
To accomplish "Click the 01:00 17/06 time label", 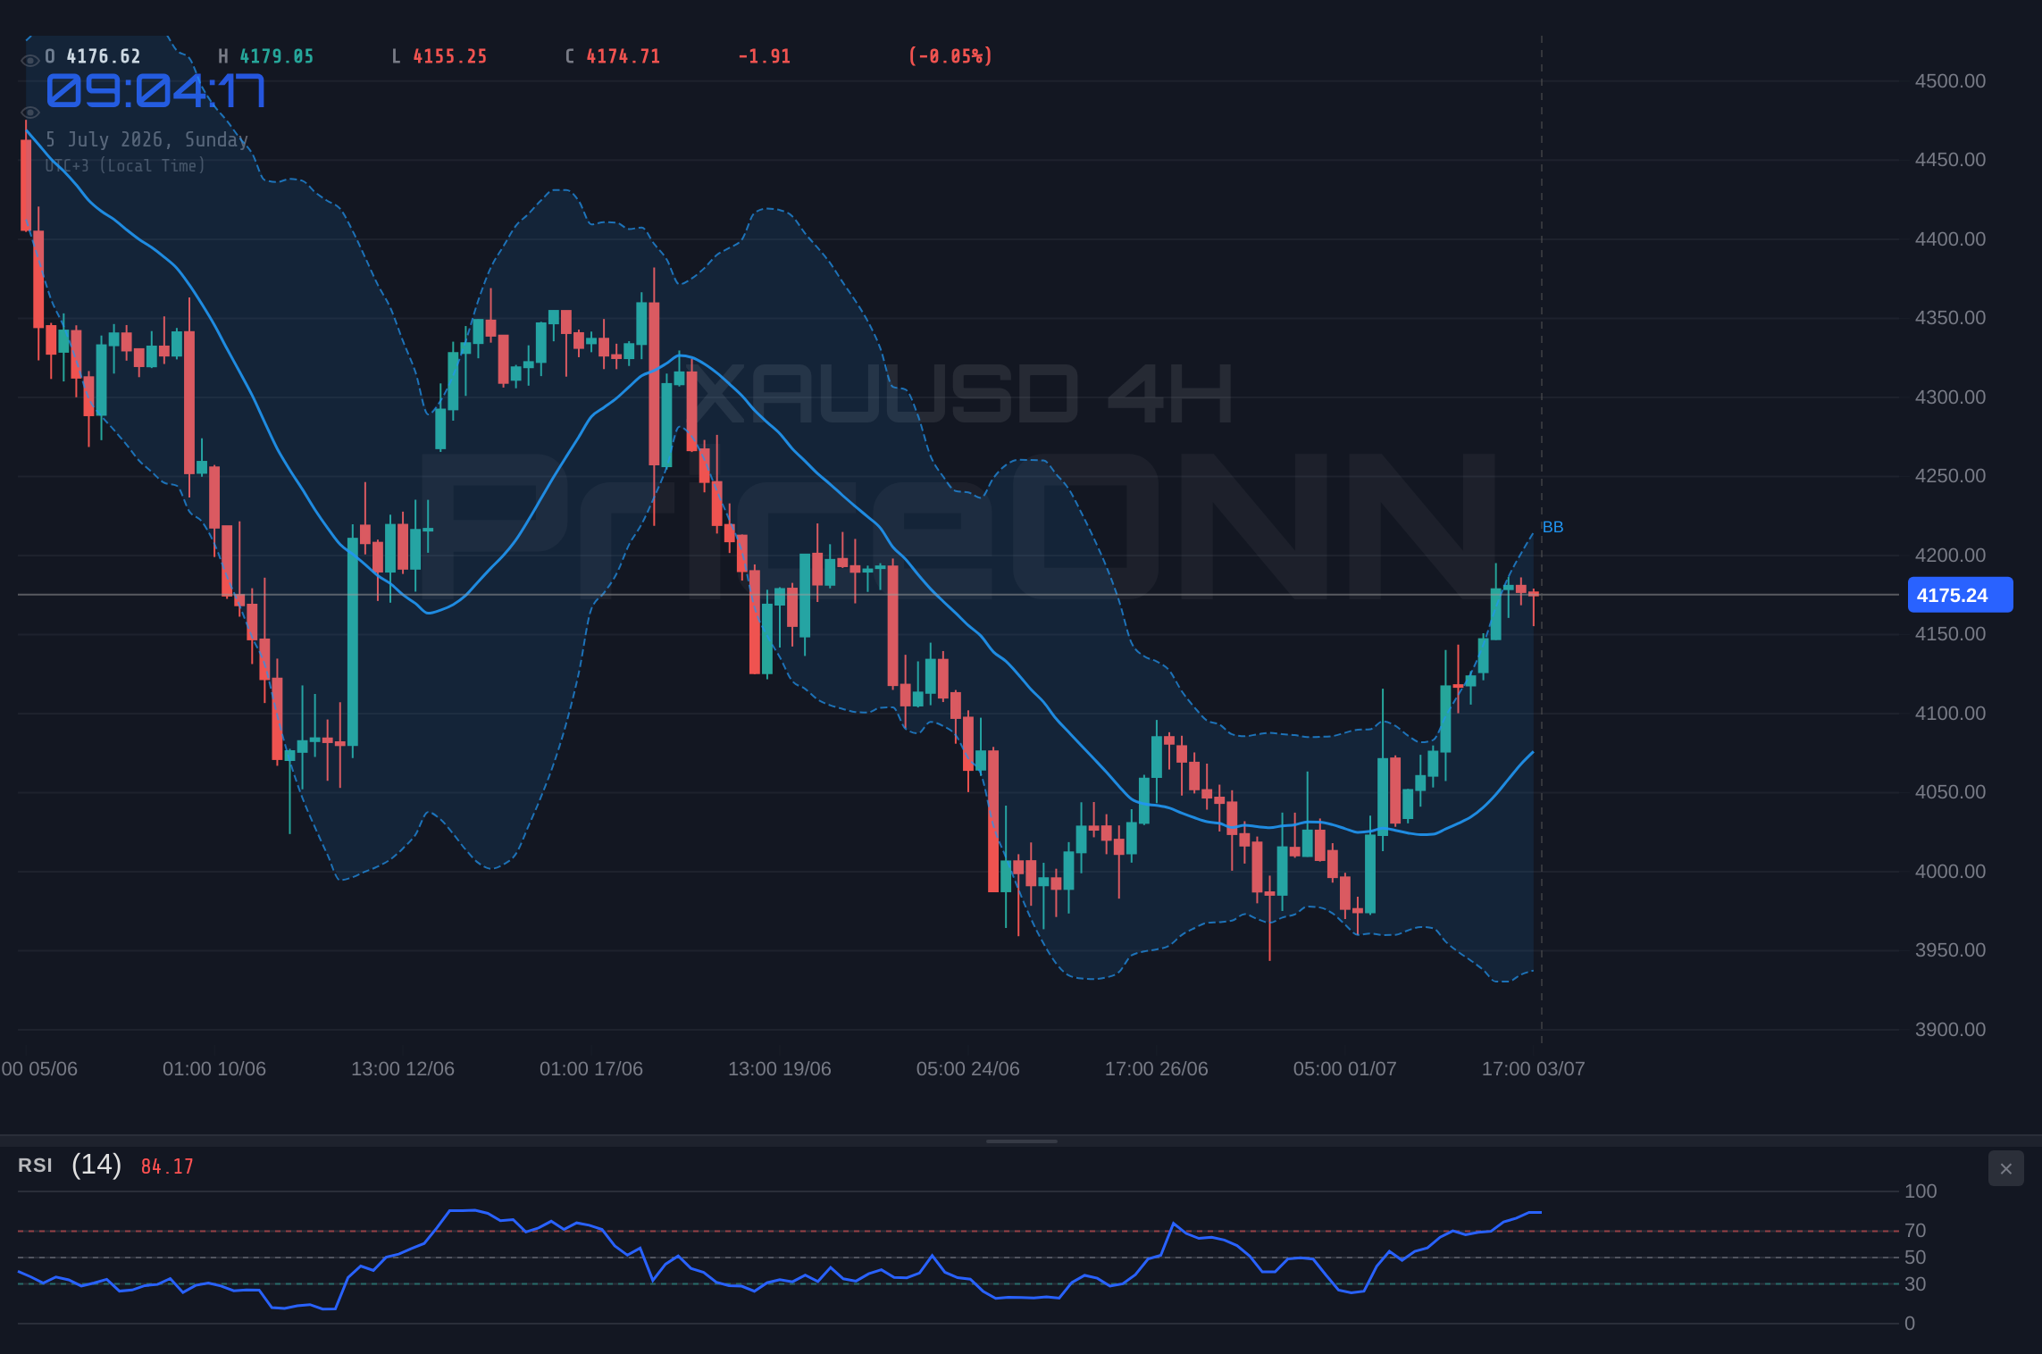I will (x=591, y=1069).
